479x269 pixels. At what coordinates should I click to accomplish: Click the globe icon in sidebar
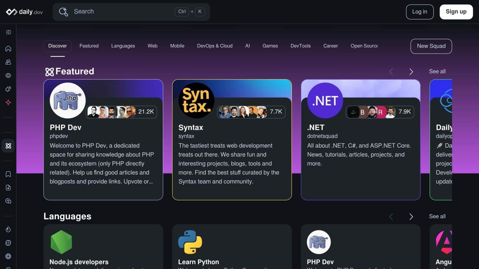8,256
